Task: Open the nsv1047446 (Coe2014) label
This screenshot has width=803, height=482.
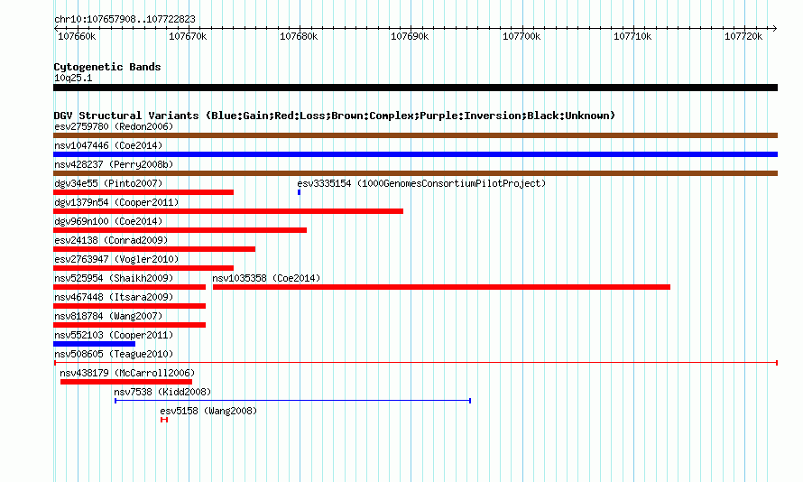Action: click(x=108, y=145)
